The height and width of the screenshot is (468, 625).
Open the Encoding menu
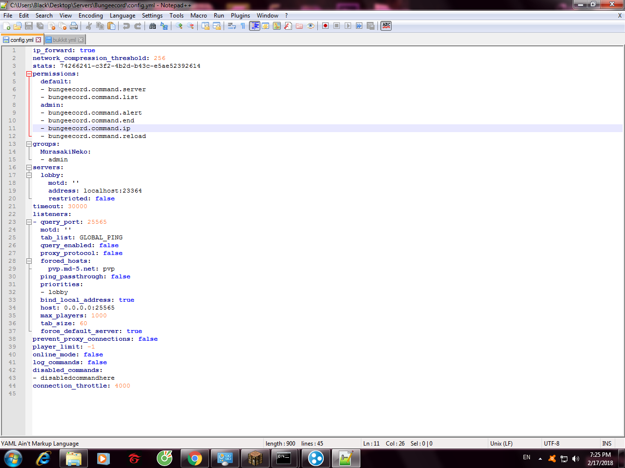click(90, 16)
